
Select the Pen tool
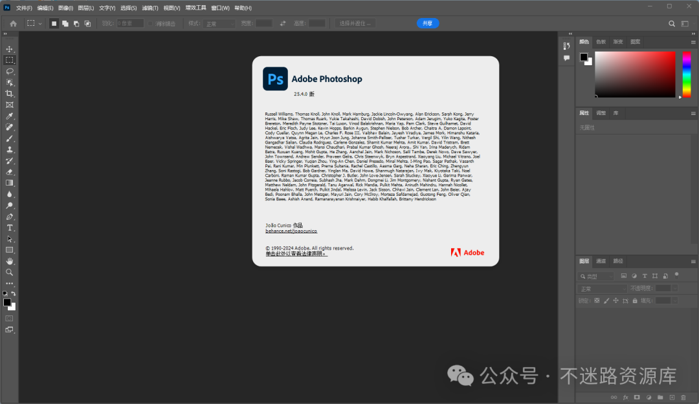click(x=9, y=217)
